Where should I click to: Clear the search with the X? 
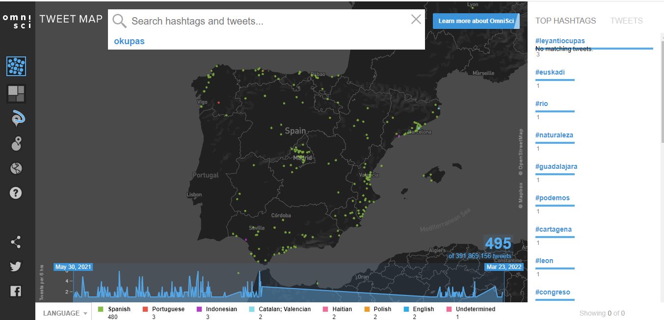pyautogui.click(x=416, y=19)
